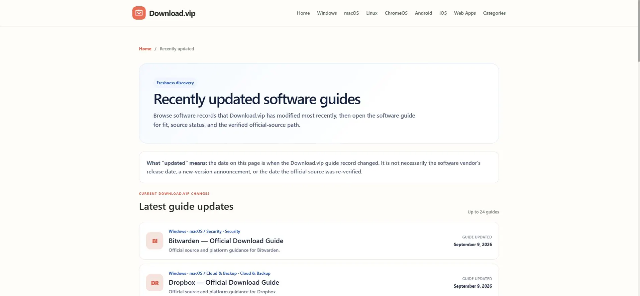
Task: Open ChromeOS in the top navigation
Action: click(x=396, y=13)
